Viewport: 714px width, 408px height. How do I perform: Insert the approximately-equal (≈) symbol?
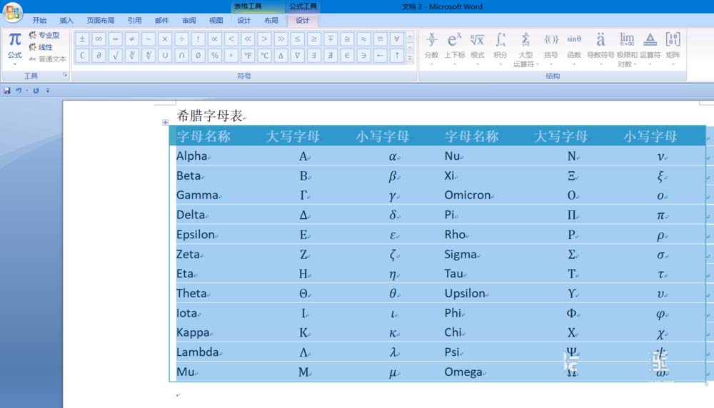point(363,39)
